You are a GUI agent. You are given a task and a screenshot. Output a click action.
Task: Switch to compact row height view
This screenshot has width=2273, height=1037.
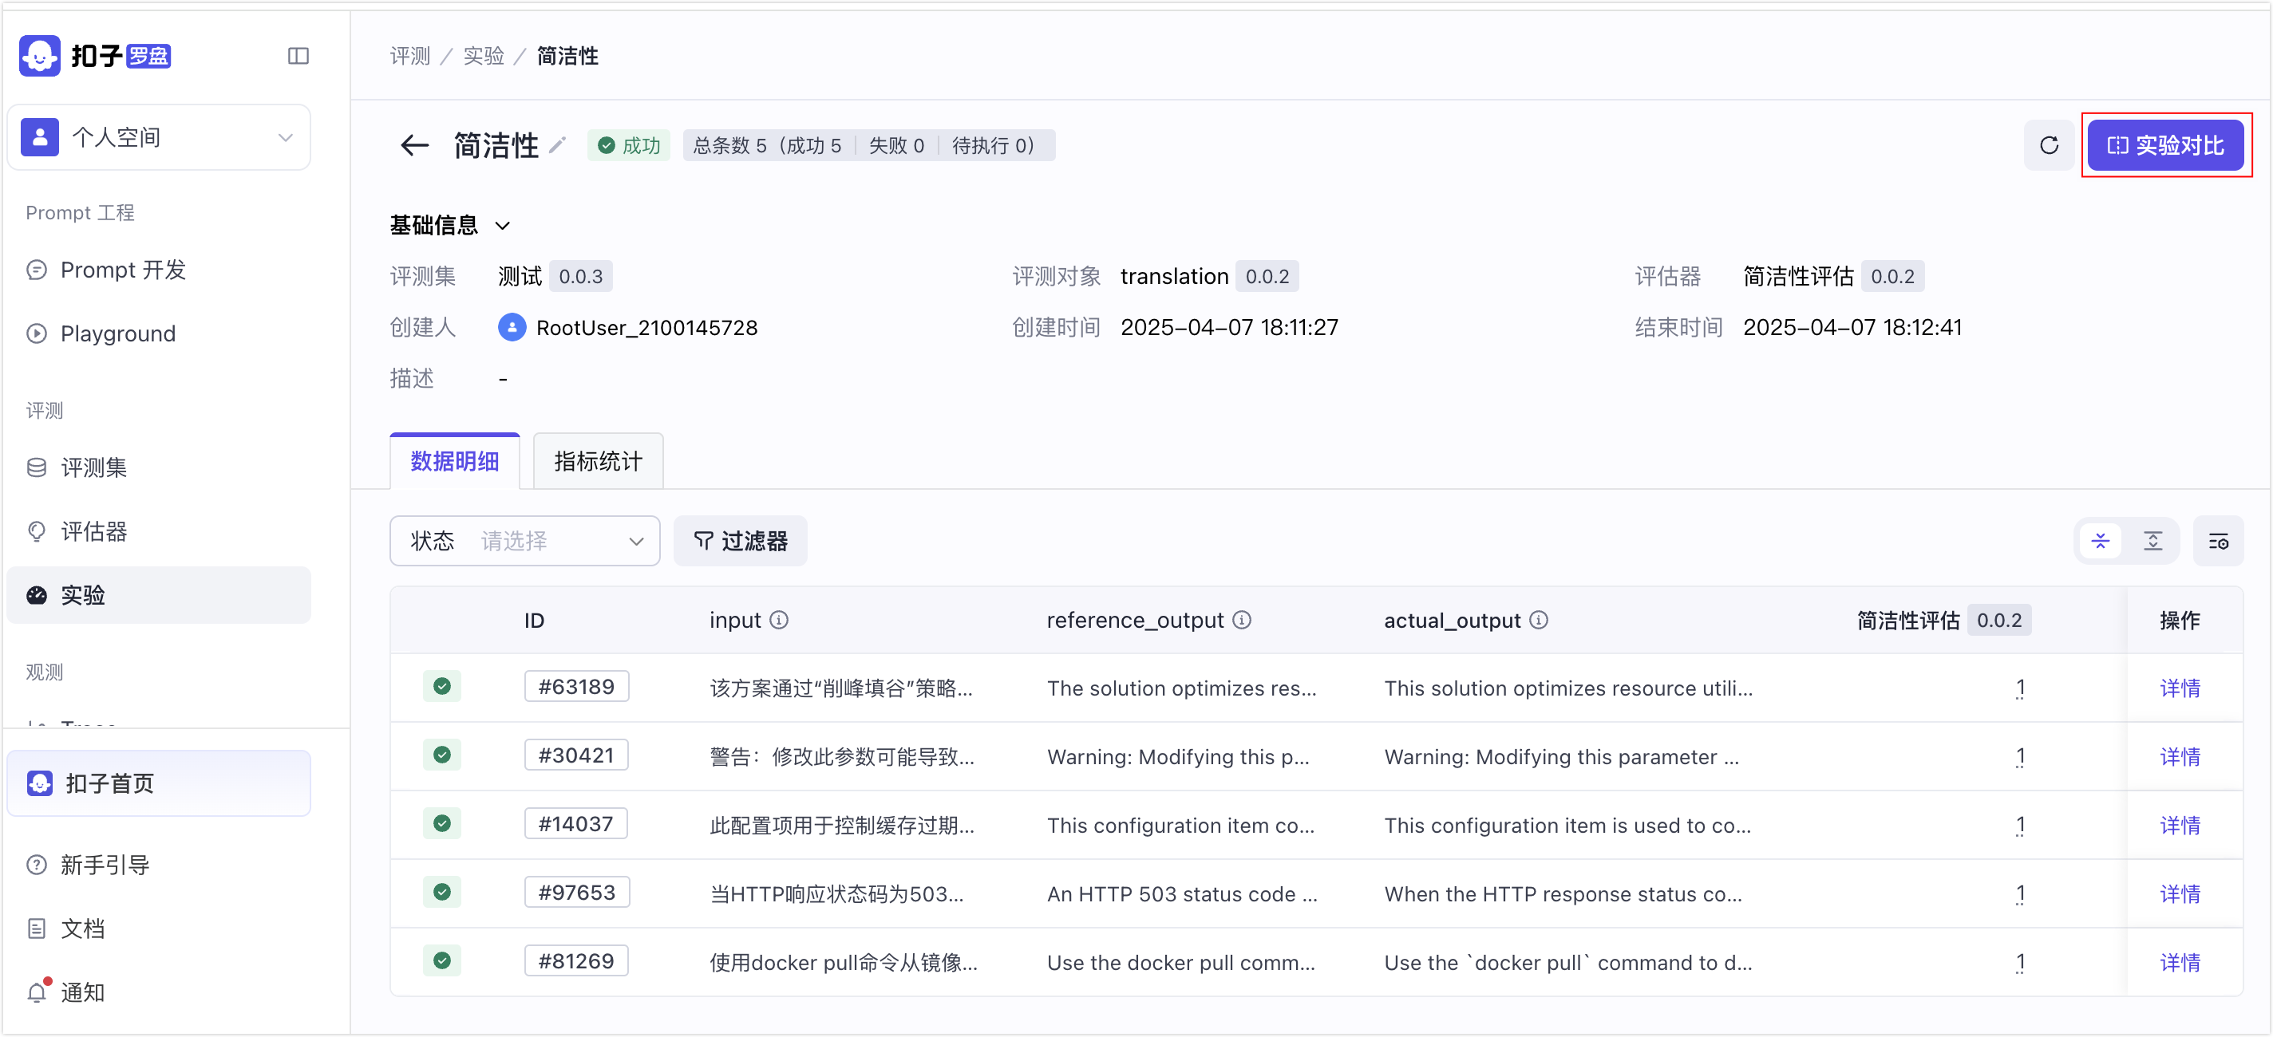pyautogui.click(x=2101, y=541)
